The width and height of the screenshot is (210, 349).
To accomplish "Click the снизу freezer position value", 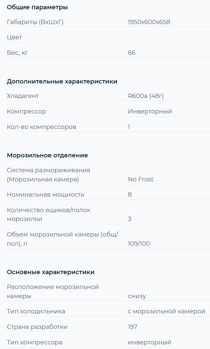I will (x=137, y=296).
